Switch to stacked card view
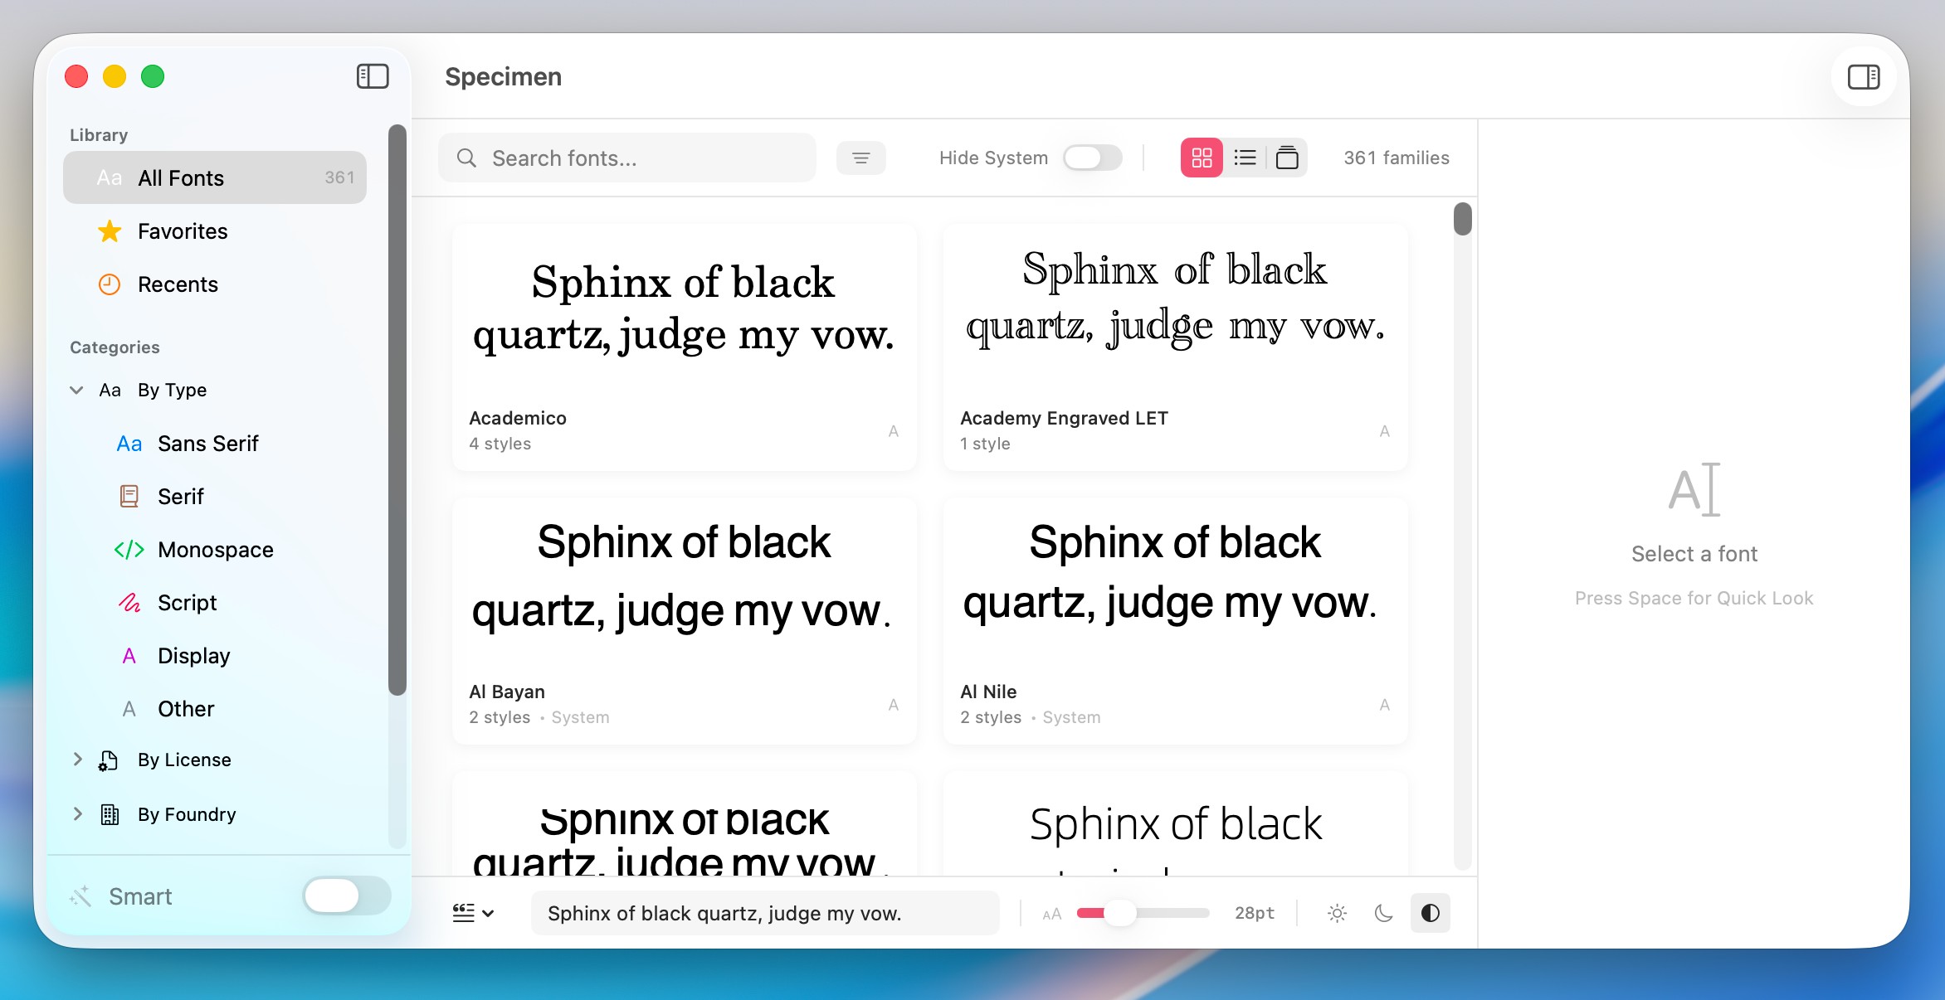This screenshot has width=1945, height=1000. coord(1287,158)
